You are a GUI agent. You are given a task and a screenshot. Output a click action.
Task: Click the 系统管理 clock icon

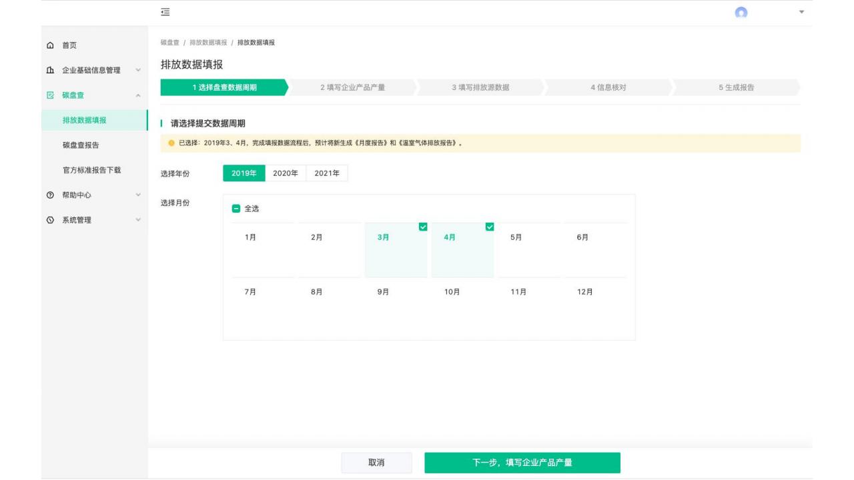52,221
